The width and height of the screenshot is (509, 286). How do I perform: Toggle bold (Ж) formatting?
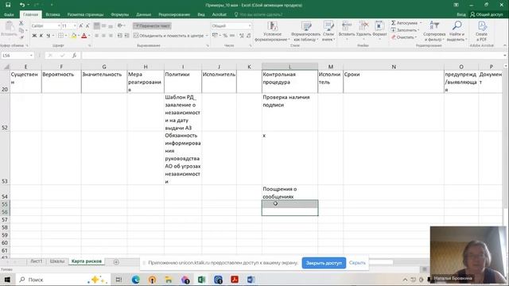point(34,36)
